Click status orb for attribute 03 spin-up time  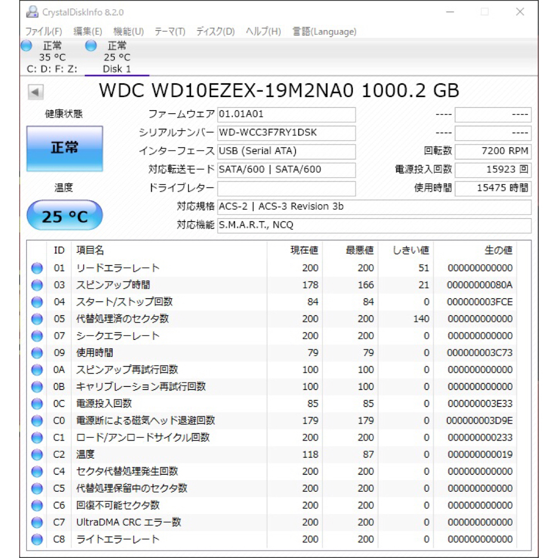[37, 285]
